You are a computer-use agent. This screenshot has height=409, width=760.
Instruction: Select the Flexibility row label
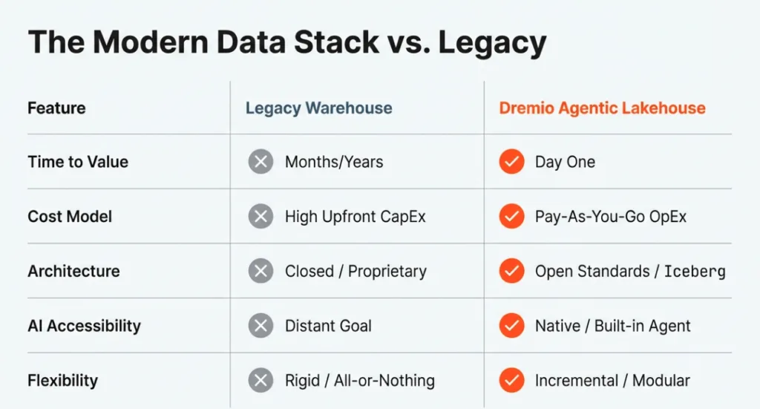coord(62,381)
